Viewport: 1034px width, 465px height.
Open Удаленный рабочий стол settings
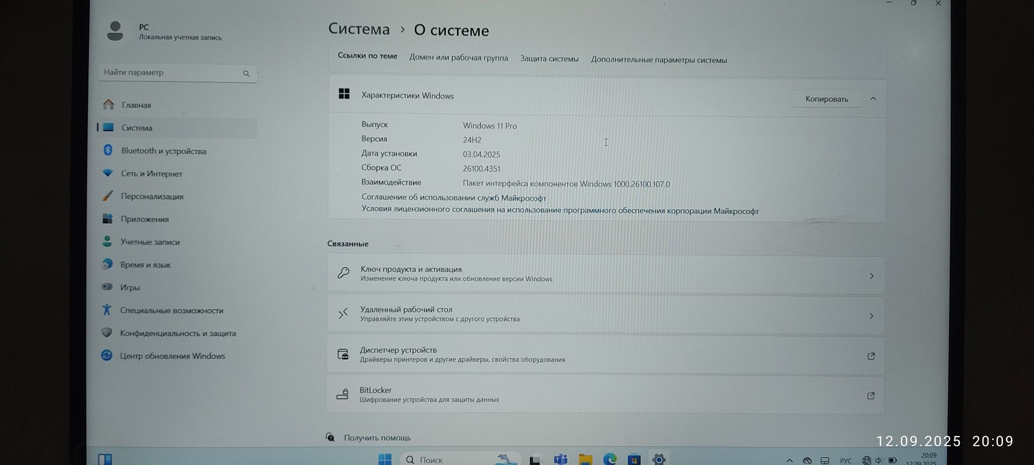click(606, 314)
